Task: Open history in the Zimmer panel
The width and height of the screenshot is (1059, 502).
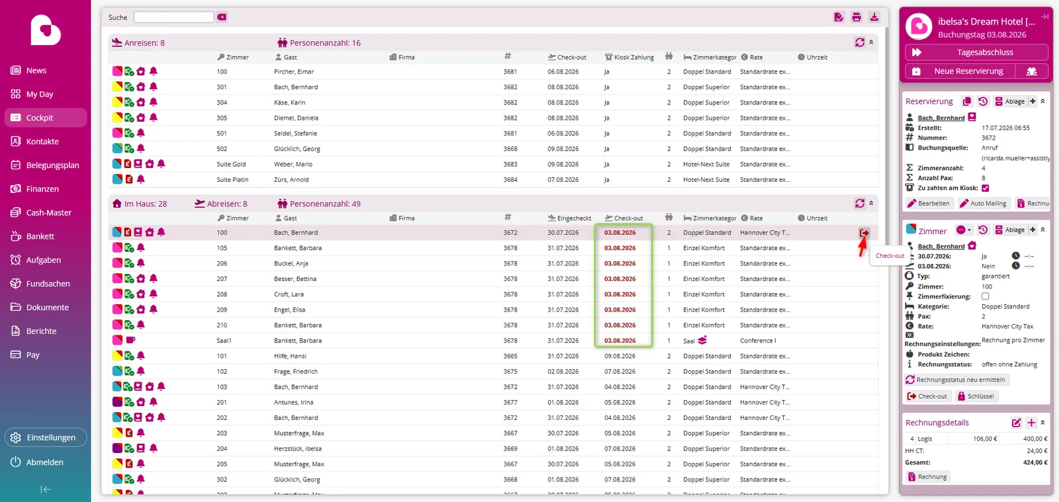Action: 983,230
